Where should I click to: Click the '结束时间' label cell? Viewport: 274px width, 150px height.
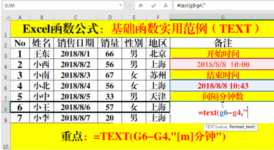[222, 75]
